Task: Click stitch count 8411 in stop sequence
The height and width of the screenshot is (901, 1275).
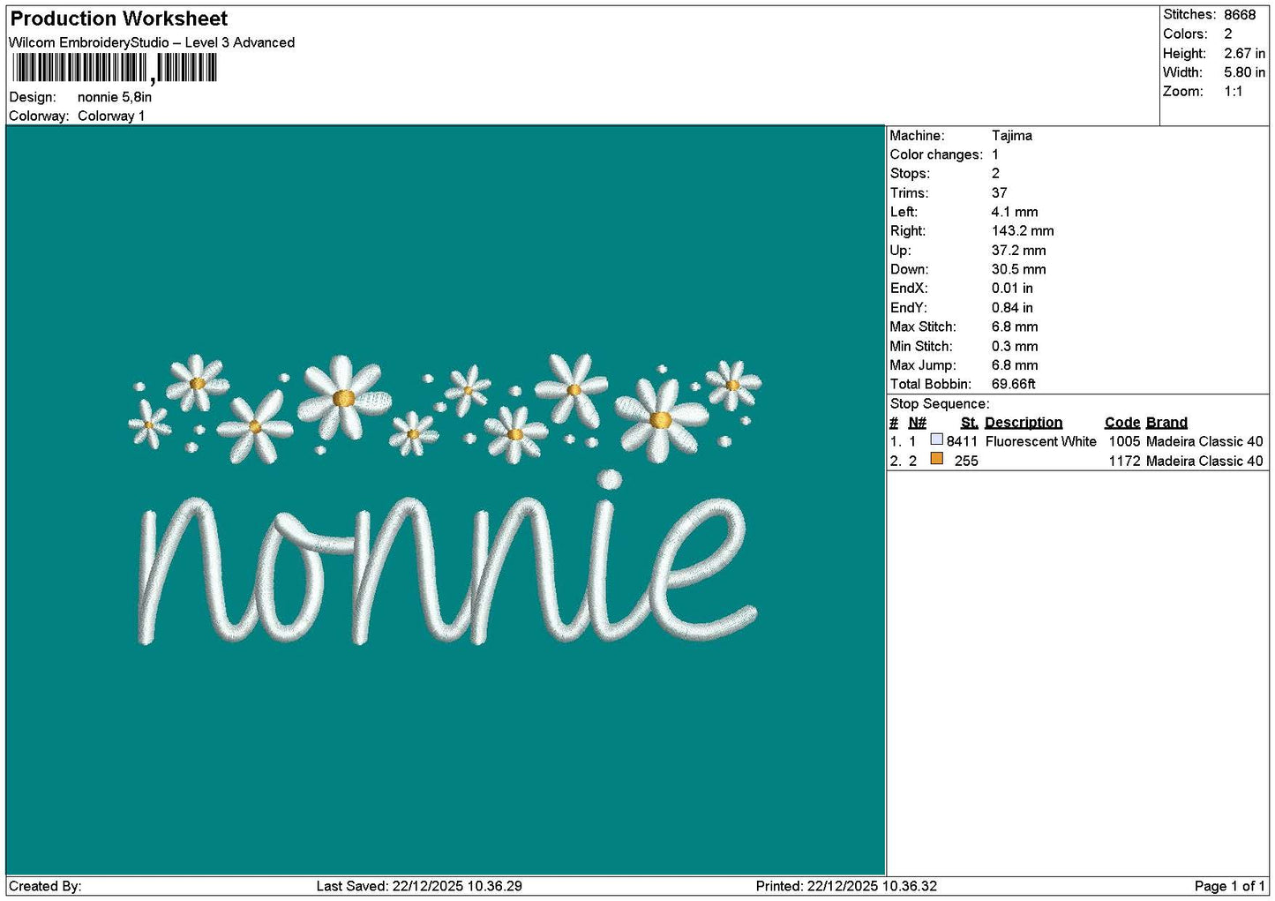Action: pos(963,442)
